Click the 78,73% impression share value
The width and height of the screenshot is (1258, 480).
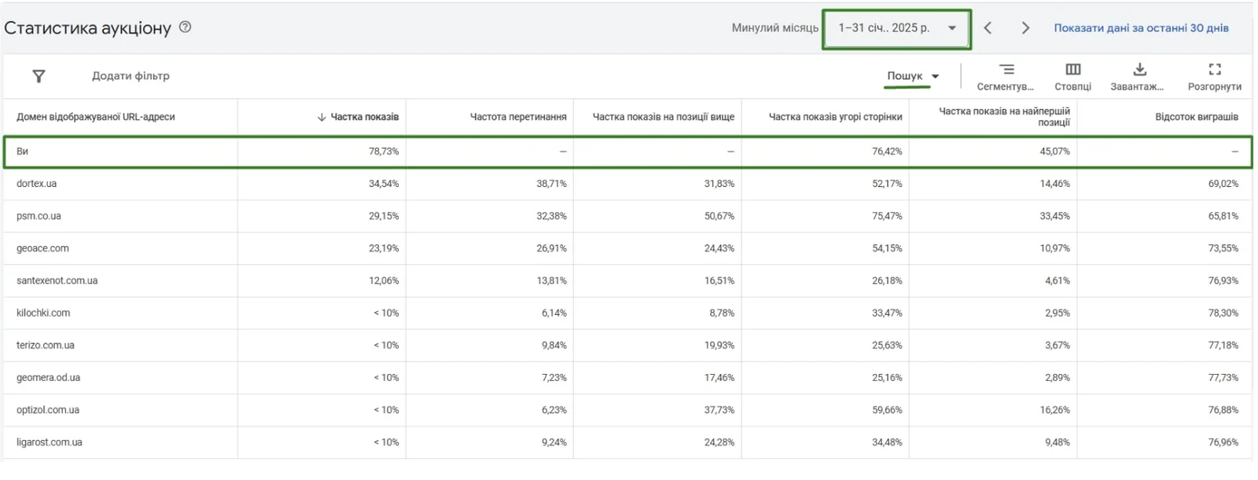pyautogui.click(x=384, y=152)
